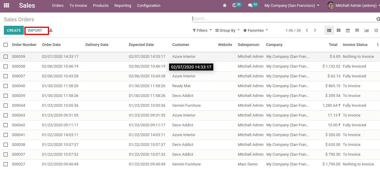Switch to activity view clock icon
The image size is (380, 169).
[376, 30]
